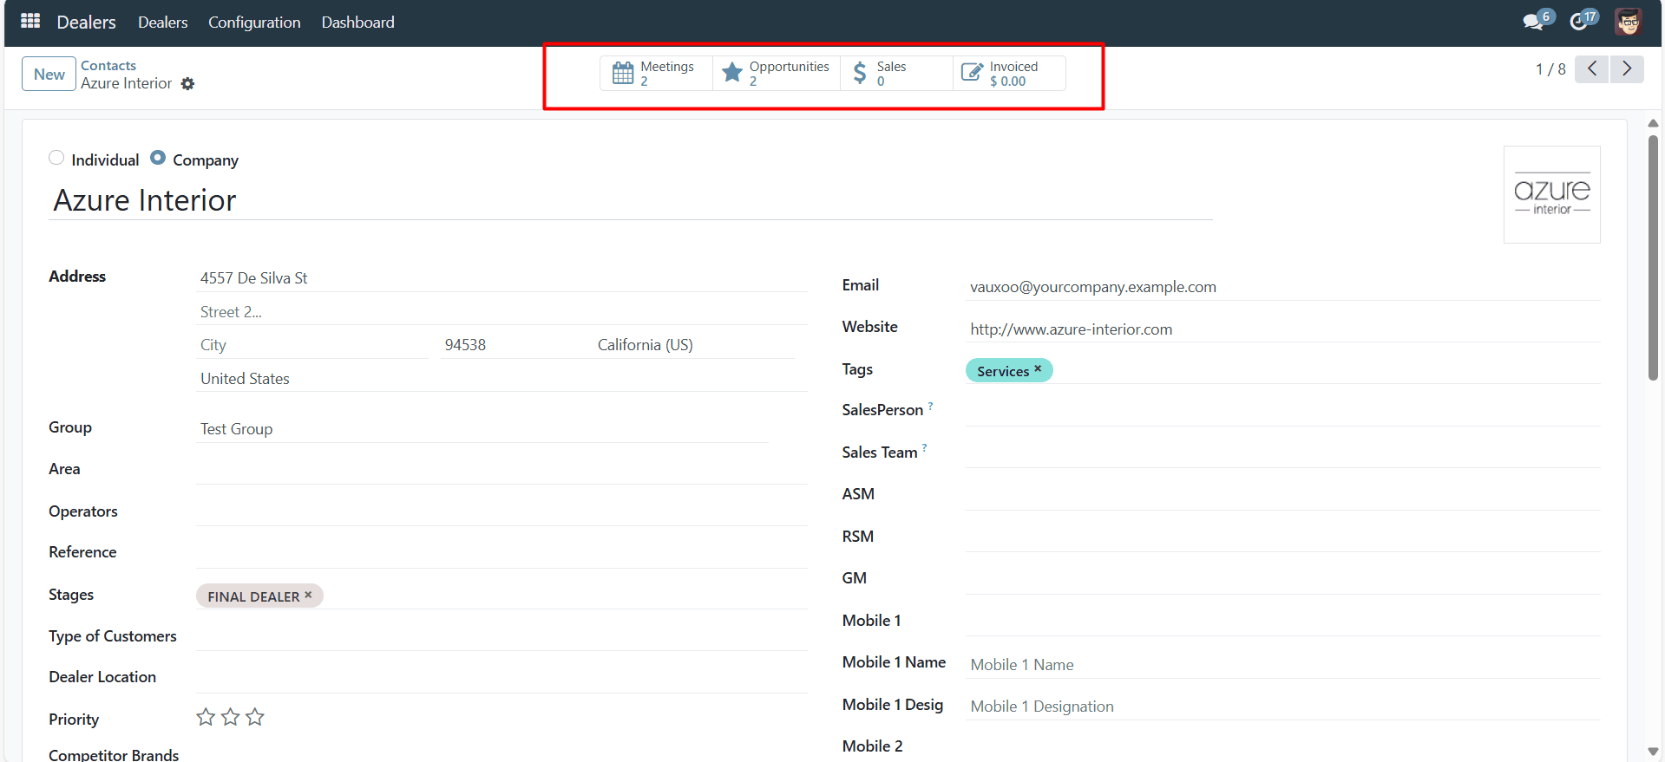Edit the Email field
Image resolution: width=1665 pixels, height=762 pixels.
pos(1282,287)
